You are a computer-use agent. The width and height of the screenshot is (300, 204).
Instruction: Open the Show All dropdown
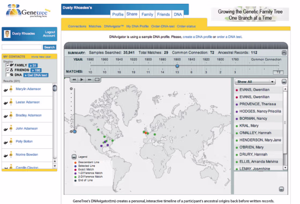(255, 82)
